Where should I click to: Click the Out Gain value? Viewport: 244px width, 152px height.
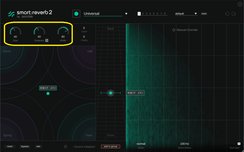pyautogui.click(x=234, y=144)
